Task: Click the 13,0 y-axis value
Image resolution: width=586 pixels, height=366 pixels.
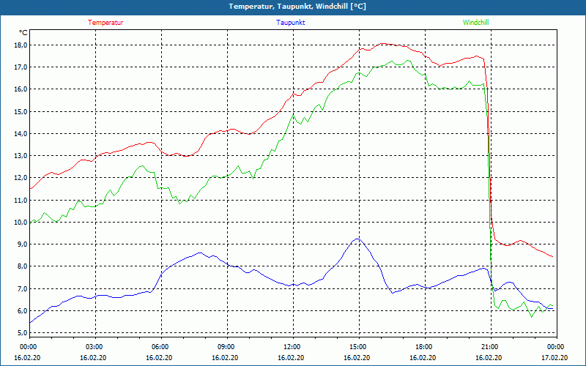Action: point(21,156)
